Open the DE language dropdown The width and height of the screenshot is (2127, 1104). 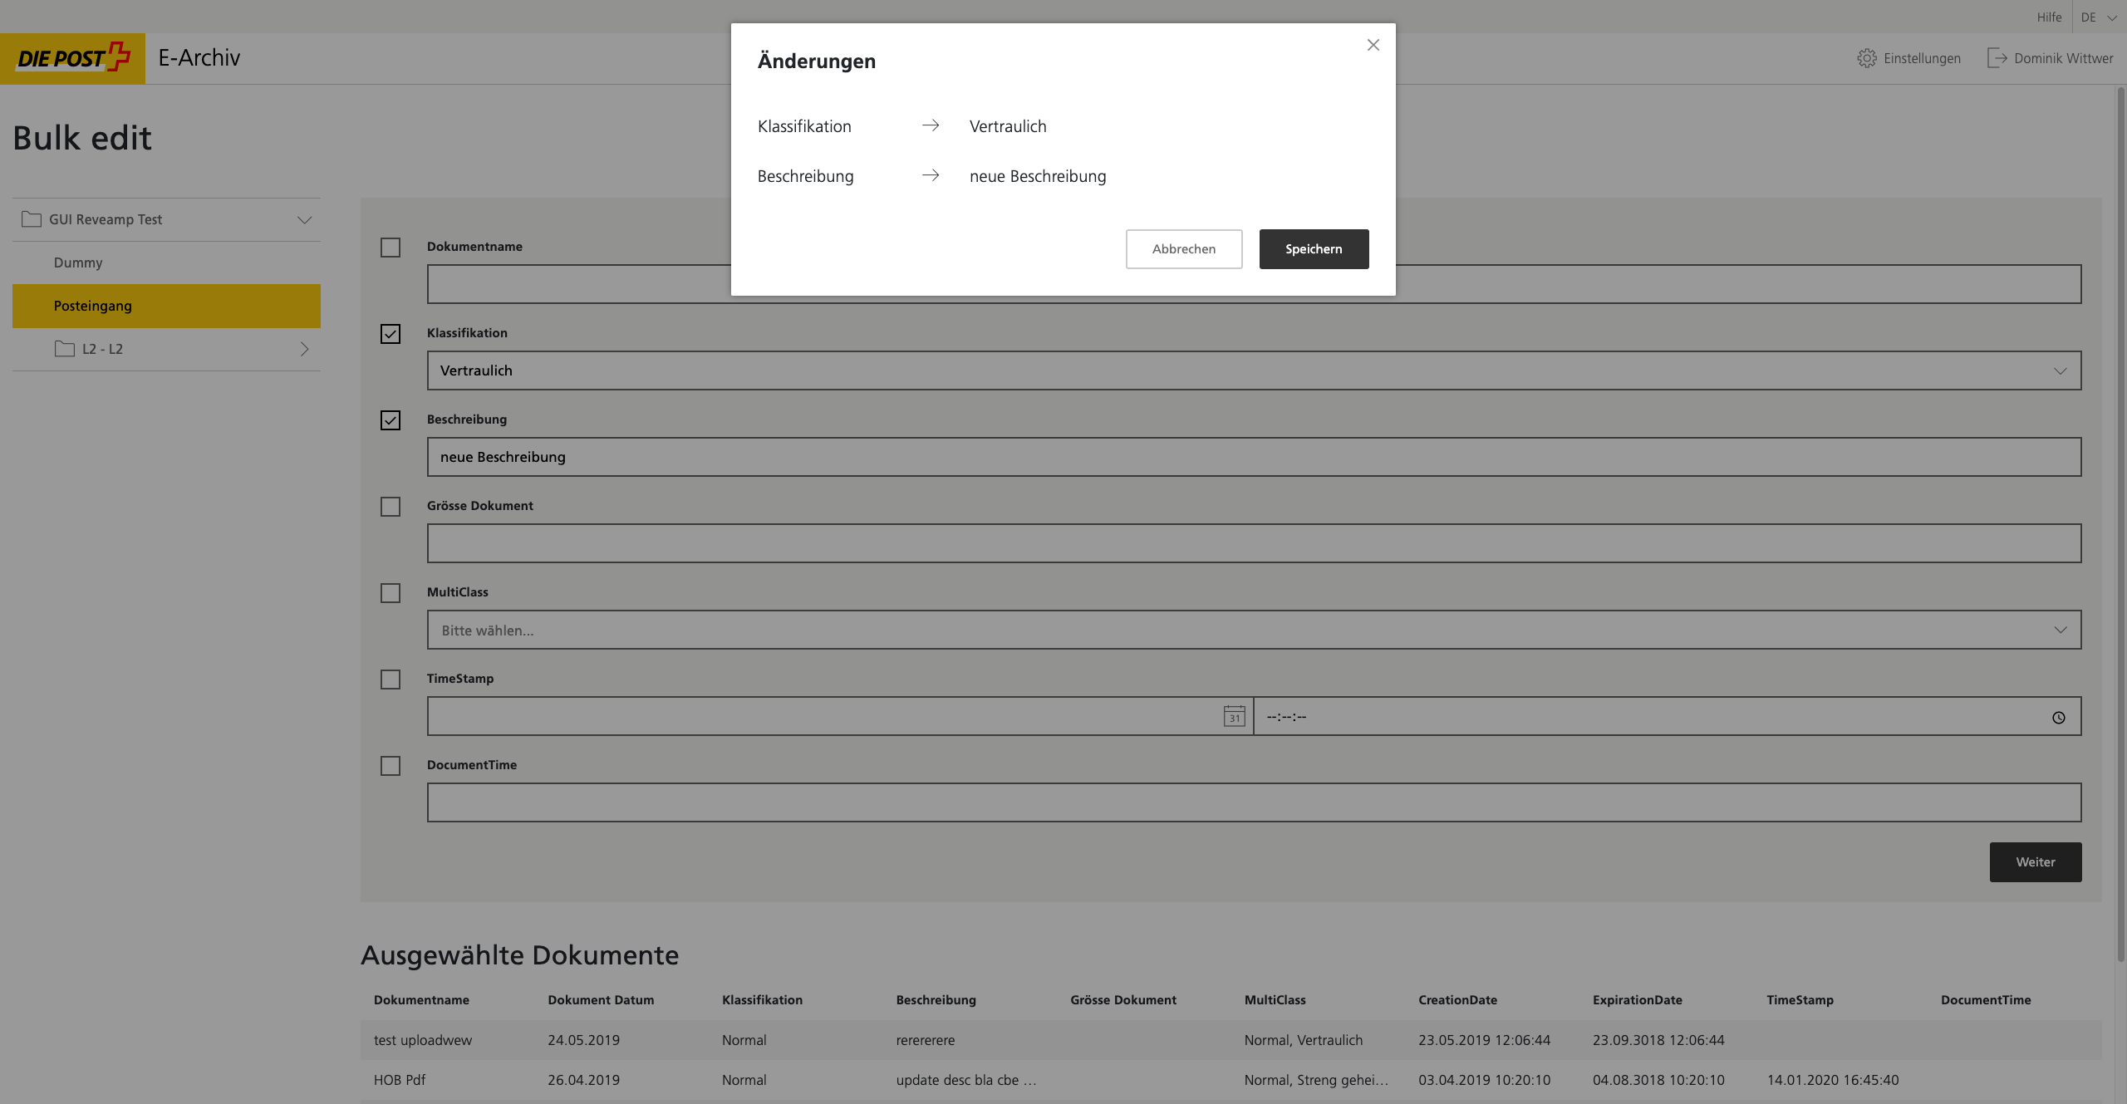pos(2098,17)
